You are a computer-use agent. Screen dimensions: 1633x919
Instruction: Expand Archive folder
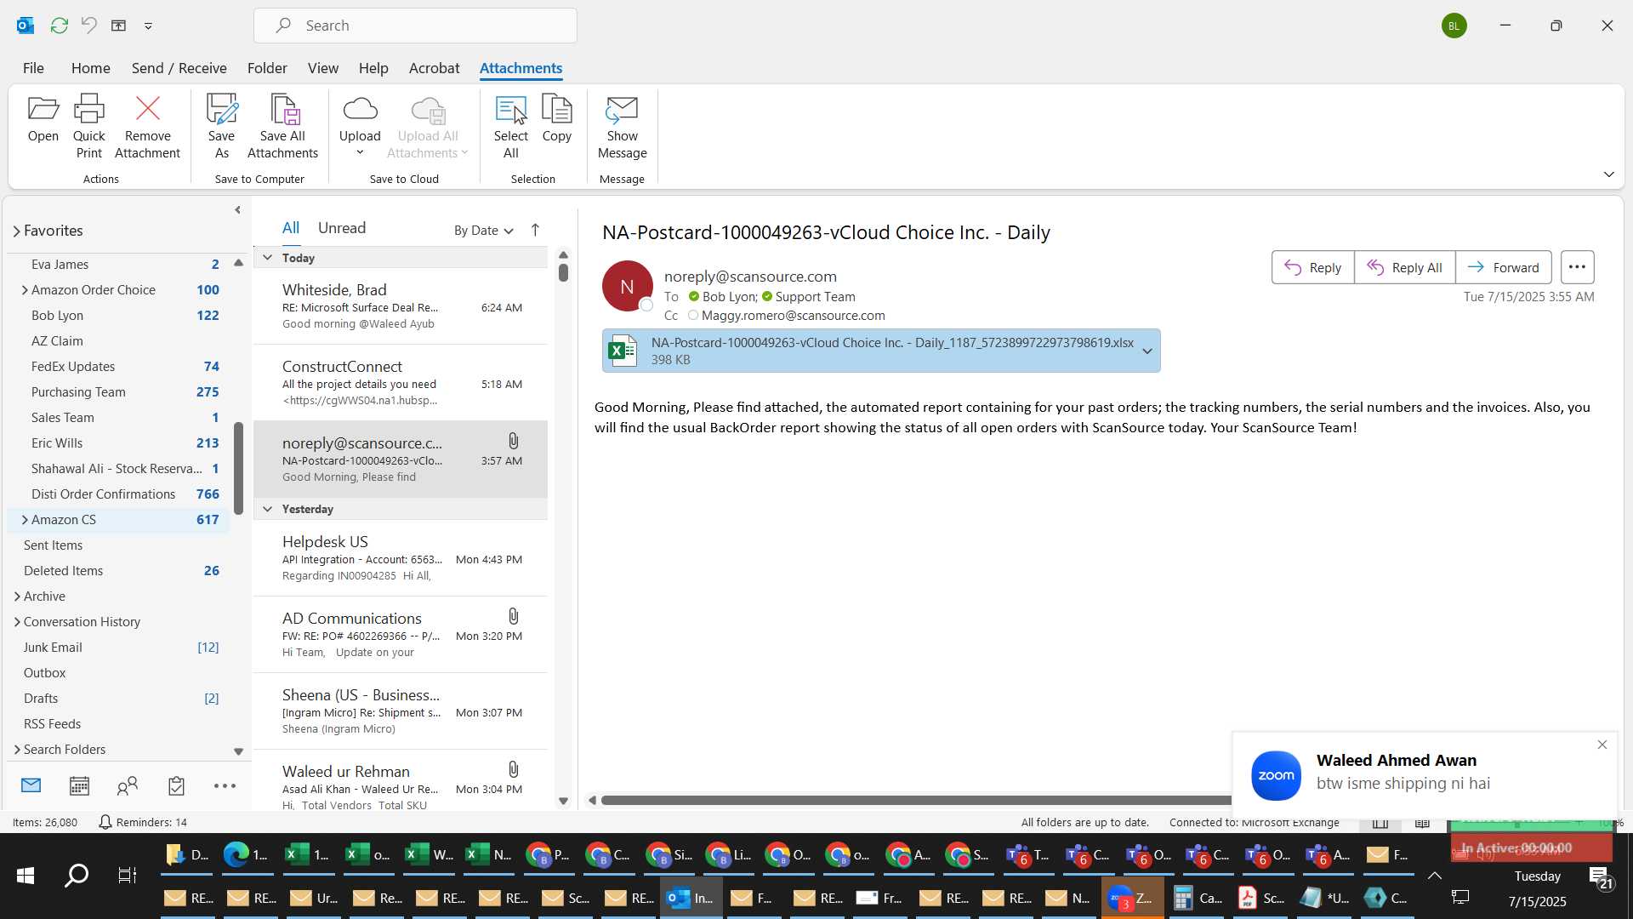(17, 596)
